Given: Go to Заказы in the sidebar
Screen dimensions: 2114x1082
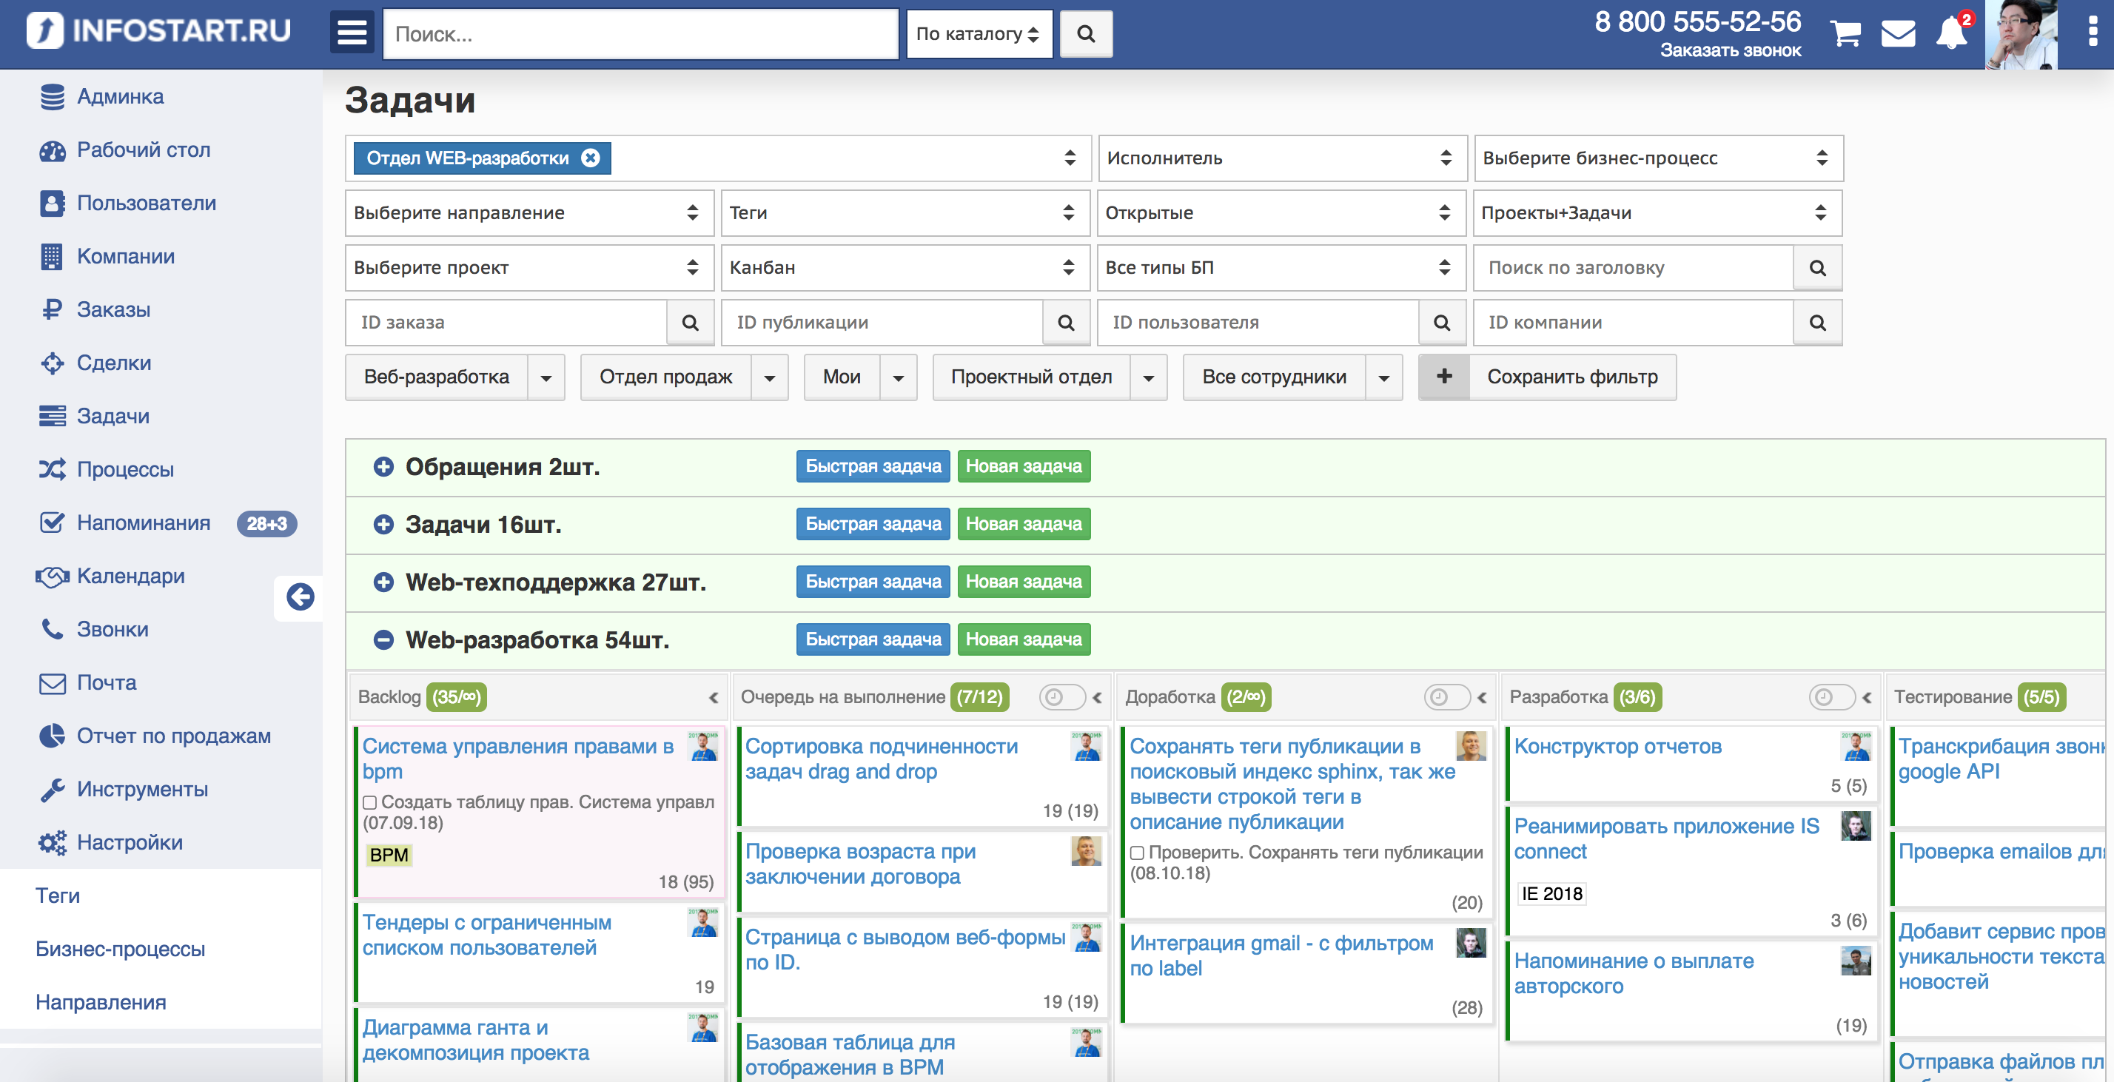Looking at the screenshot, I should 113,310.
